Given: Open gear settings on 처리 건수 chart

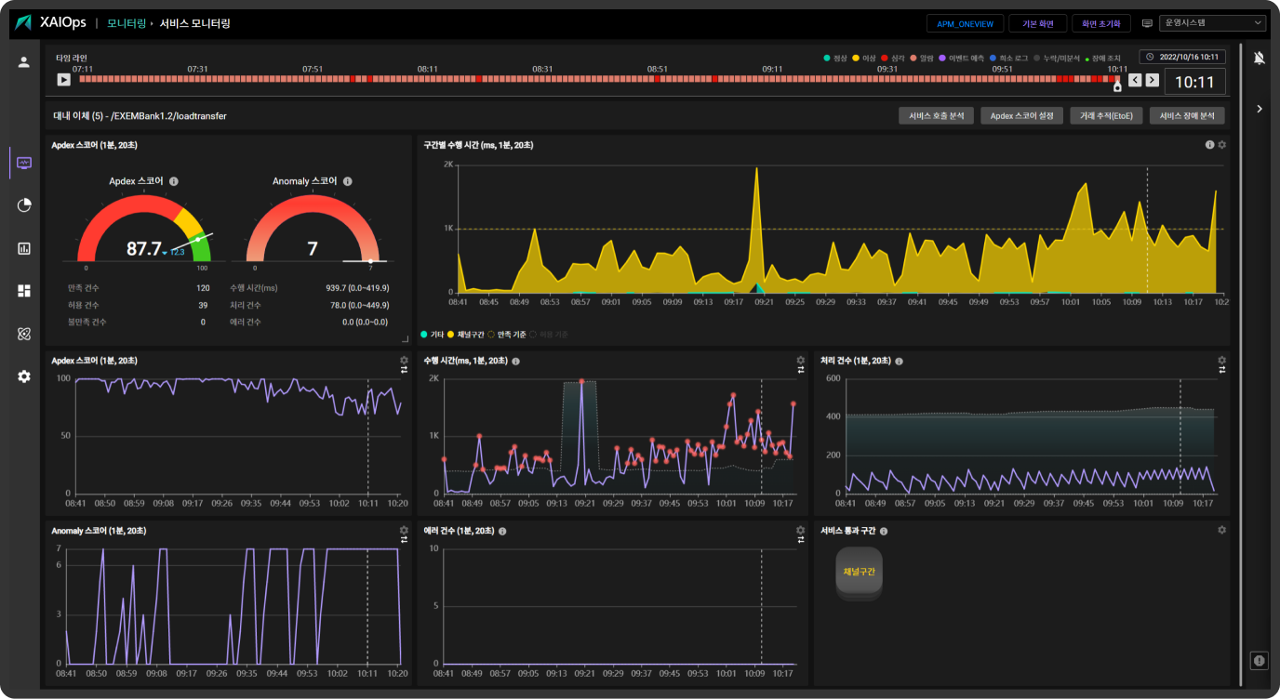Looking at the screenshot, I should (1221, 360).
